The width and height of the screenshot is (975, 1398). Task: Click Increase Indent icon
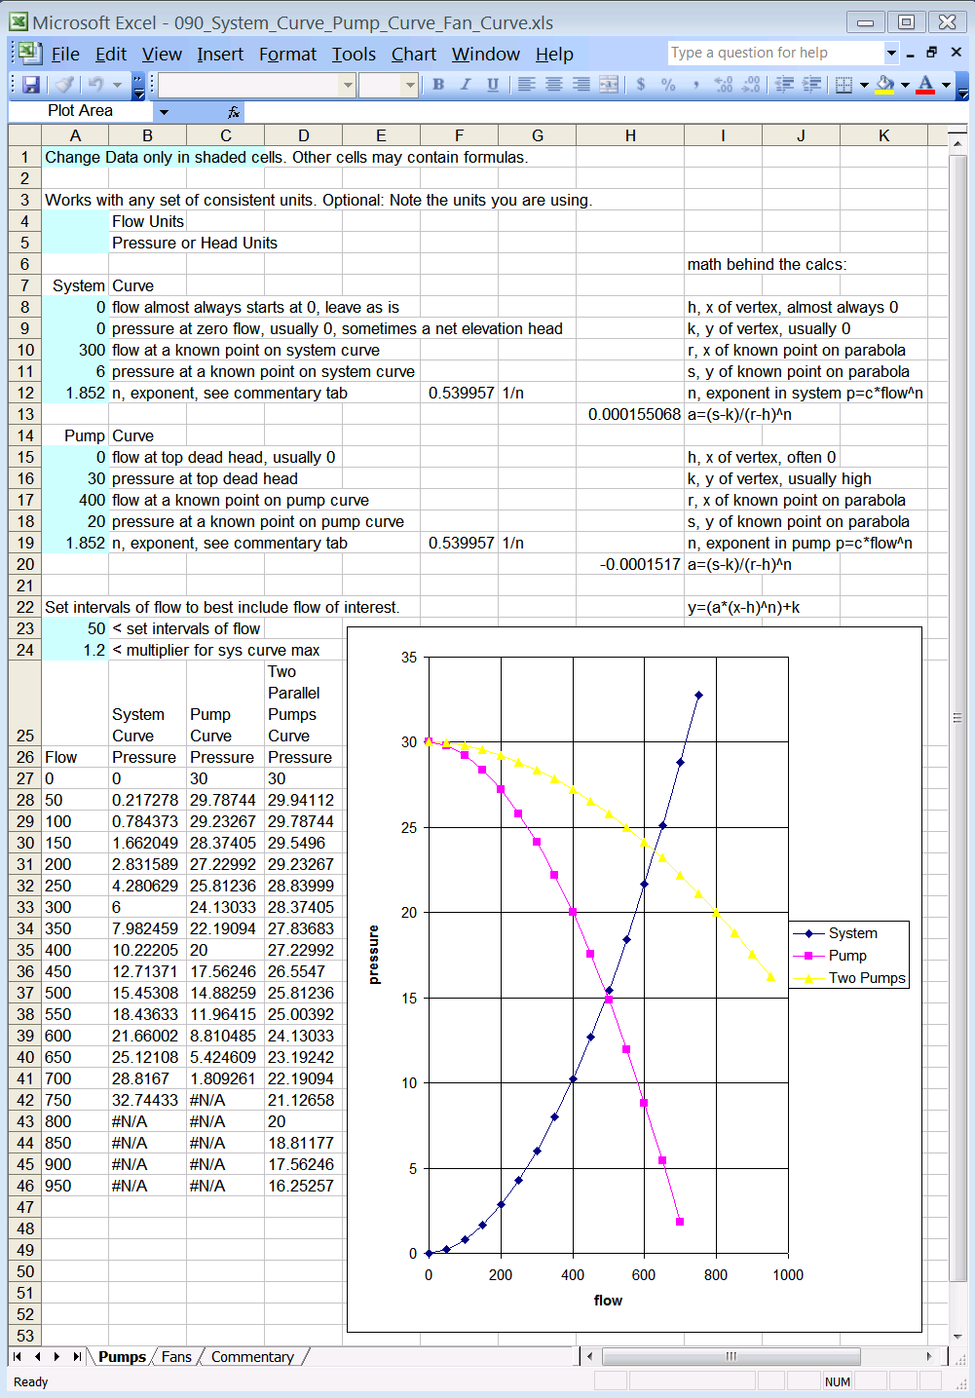810,85
